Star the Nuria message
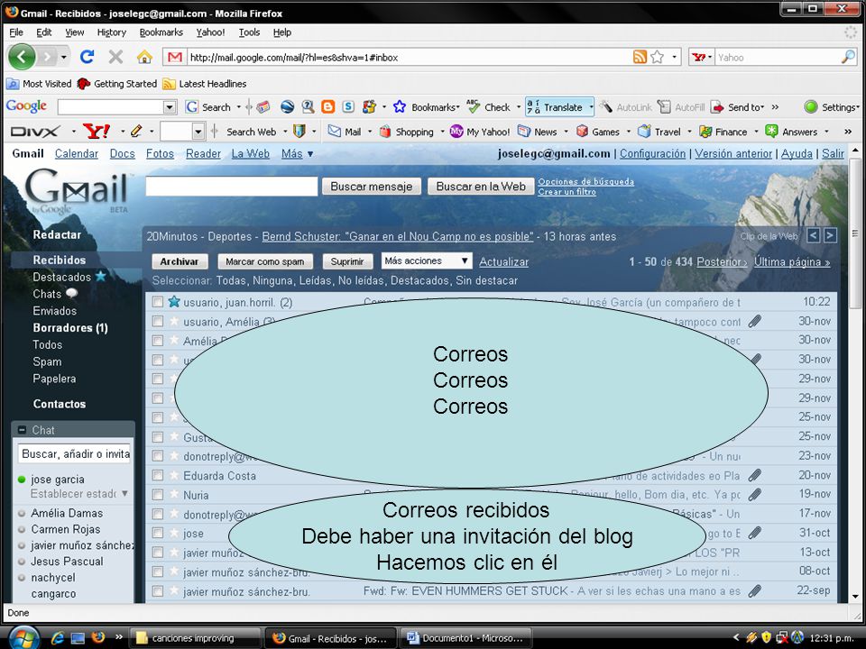Screen dimensions: 866x649 [174, 494]
